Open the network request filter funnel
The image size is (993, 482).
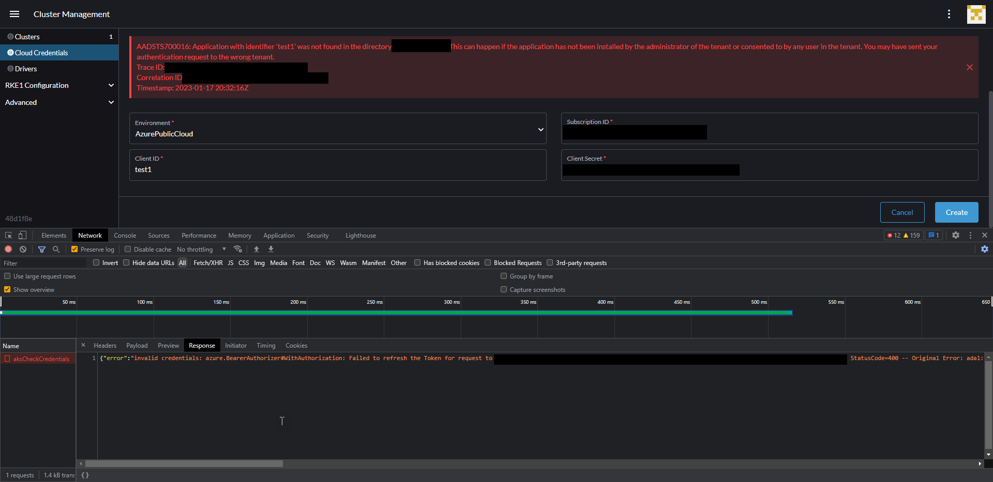tap(42, 249)
